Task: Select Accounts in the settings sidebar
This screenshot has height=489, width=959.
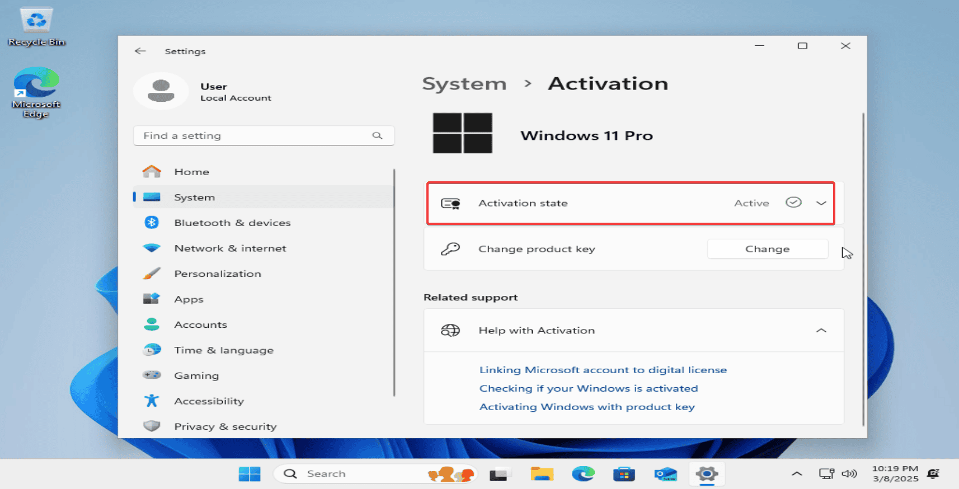Action: coord(200,325)
